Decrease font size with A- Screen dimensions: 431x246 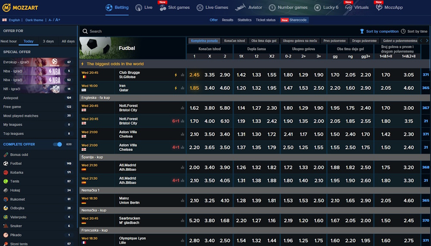(x=50, y=20)
